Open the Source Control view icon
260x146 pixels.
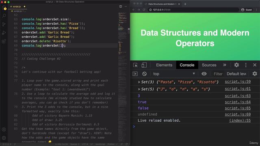coord(4,24)
